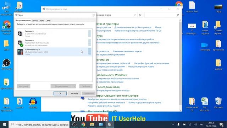
Task: Open the Мышь link
Action: pos(158,27)
